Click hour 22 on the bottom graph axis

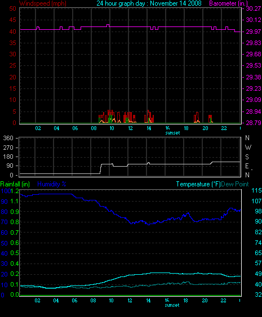click(x=223, y=301)
